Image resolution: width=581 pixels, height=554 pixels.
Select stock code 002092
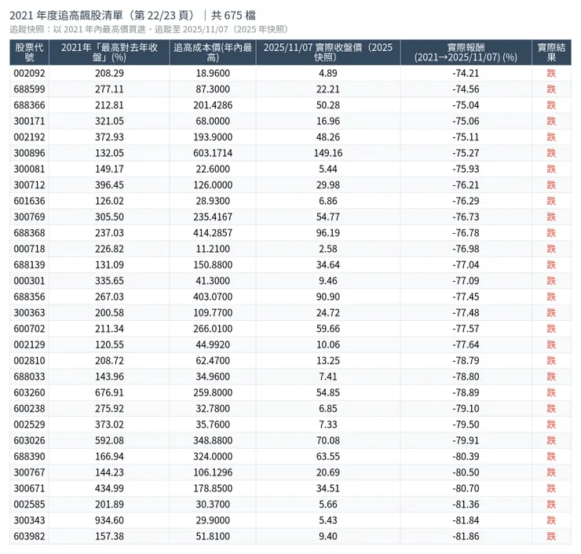coord(29,73)
